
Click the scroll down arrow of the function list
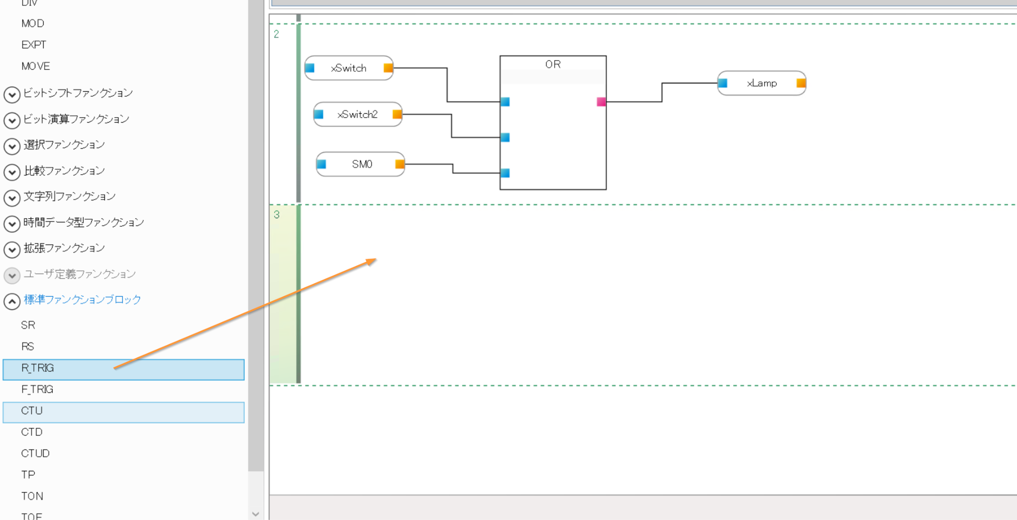click(x=256, y=514)
